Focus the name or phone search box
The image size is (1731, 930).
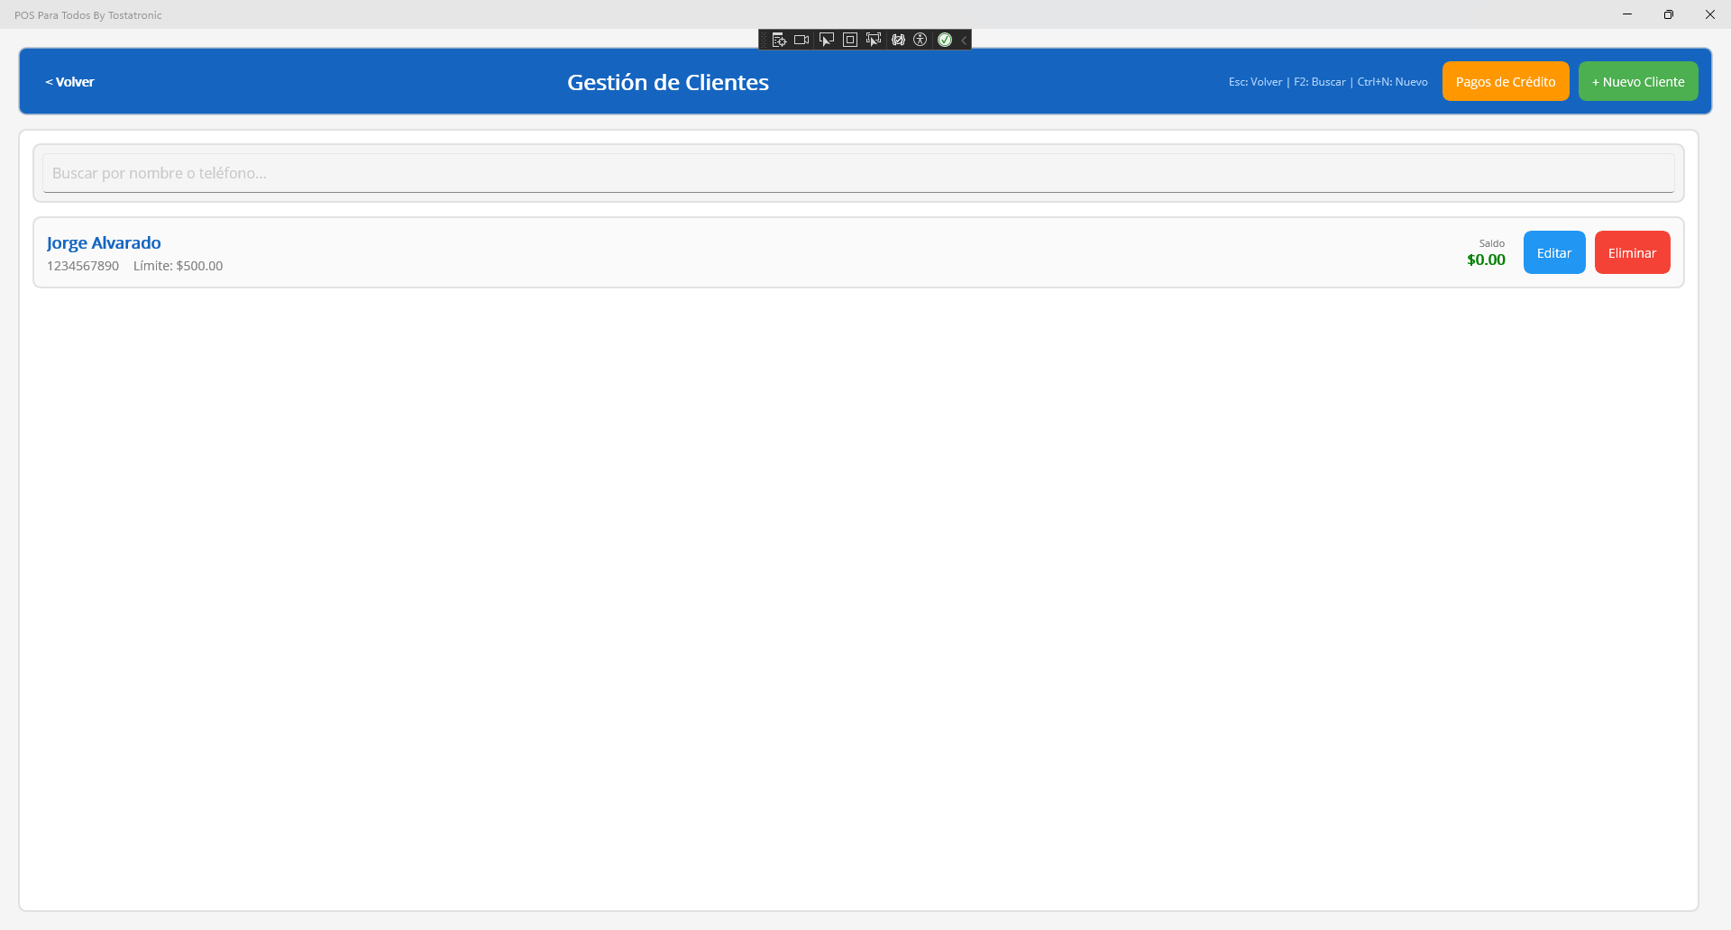[857, 173]
